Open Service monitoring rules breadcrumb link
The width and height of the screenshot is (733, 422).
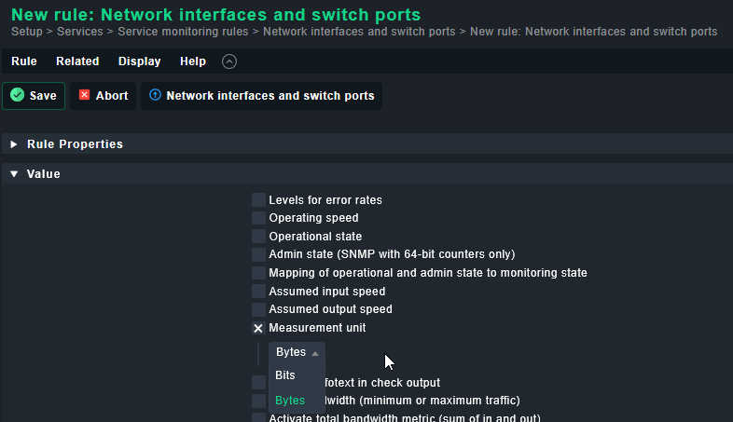(183, 32)
